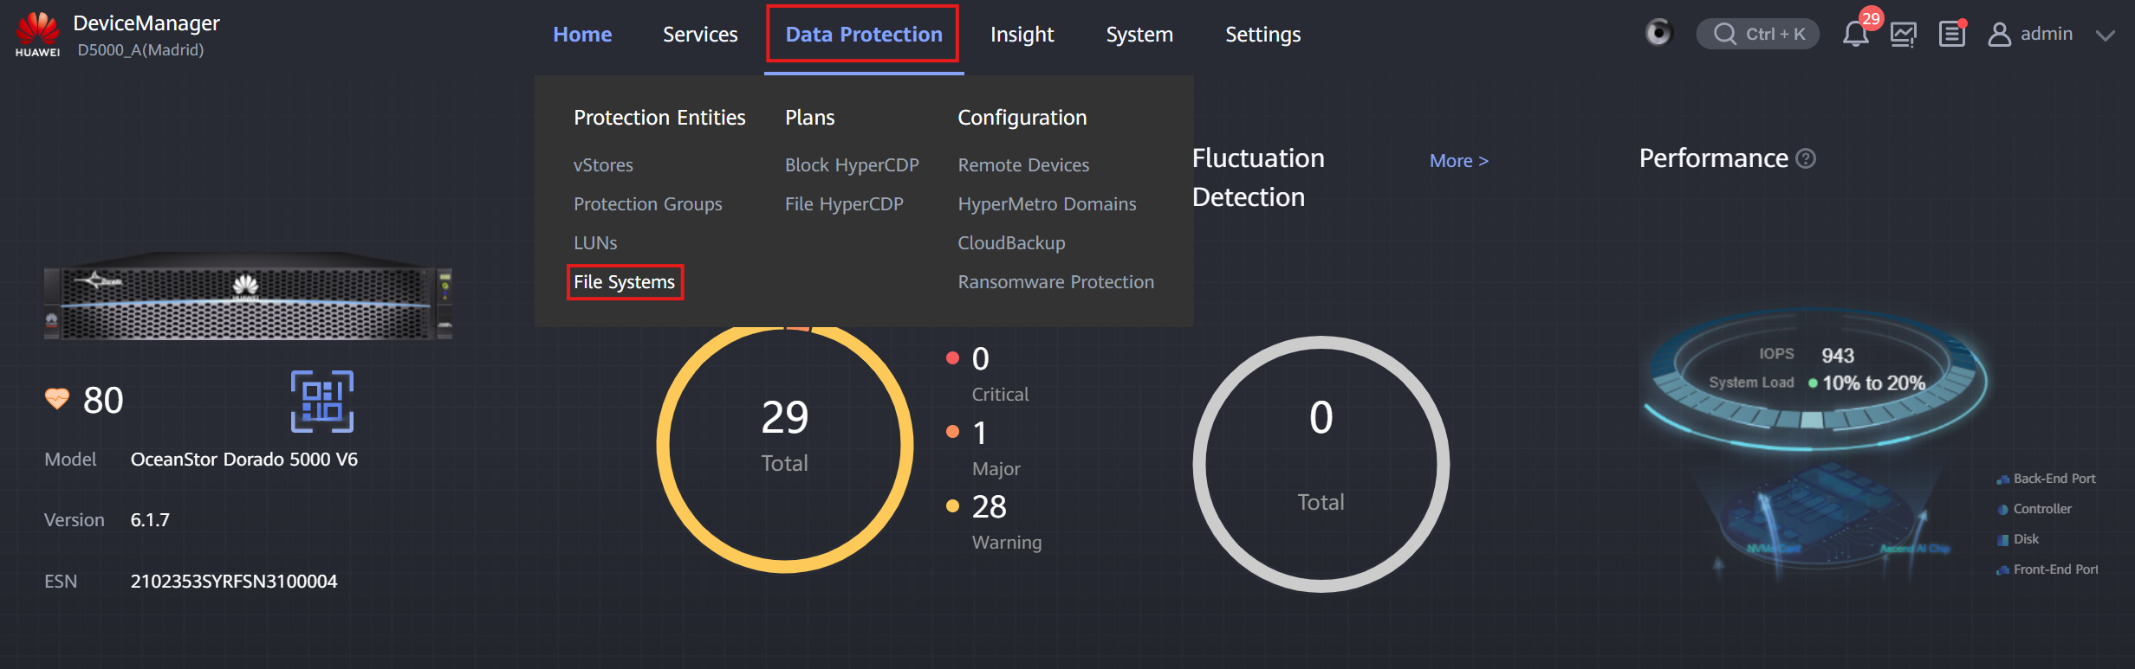Open the task list icon
2135x669 pixels.
[x=1951, y=34]
